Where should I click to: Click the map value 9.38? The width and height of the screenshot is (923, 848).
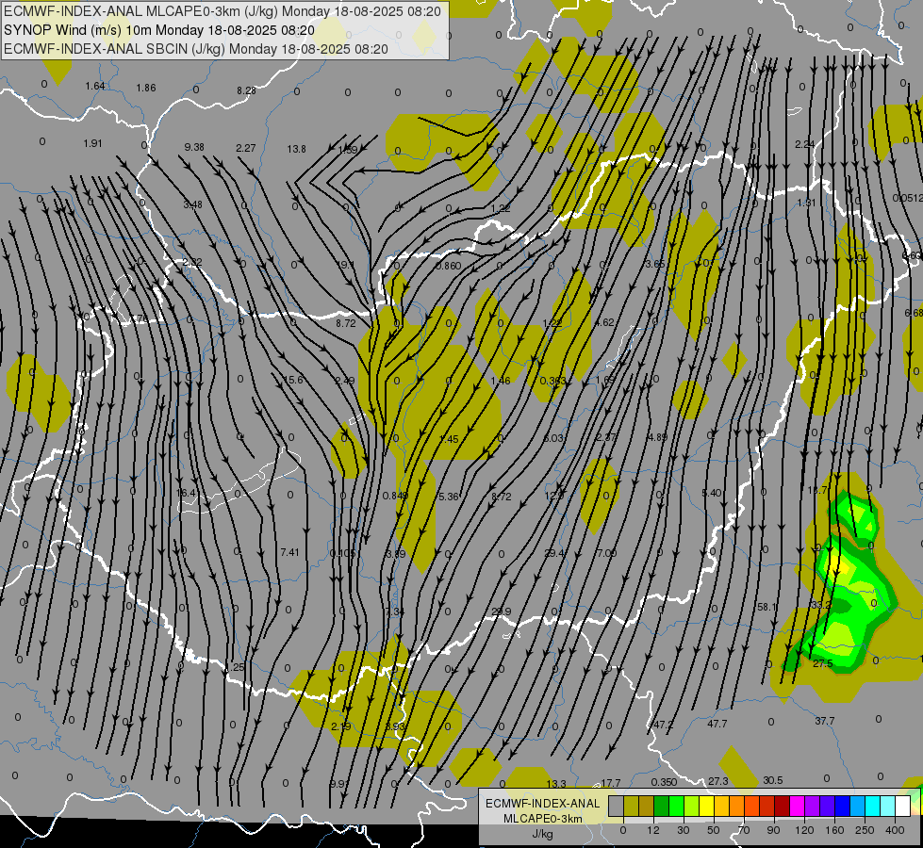click(194, 147)
